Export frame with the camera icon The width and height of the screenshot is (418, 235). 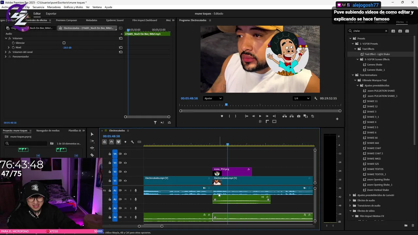click(298, 116)
